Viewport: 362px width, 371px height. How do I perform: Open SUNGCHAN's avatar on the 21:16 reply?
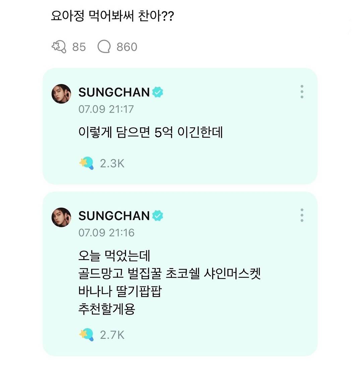pyautogui.click(x=61, y=217)
